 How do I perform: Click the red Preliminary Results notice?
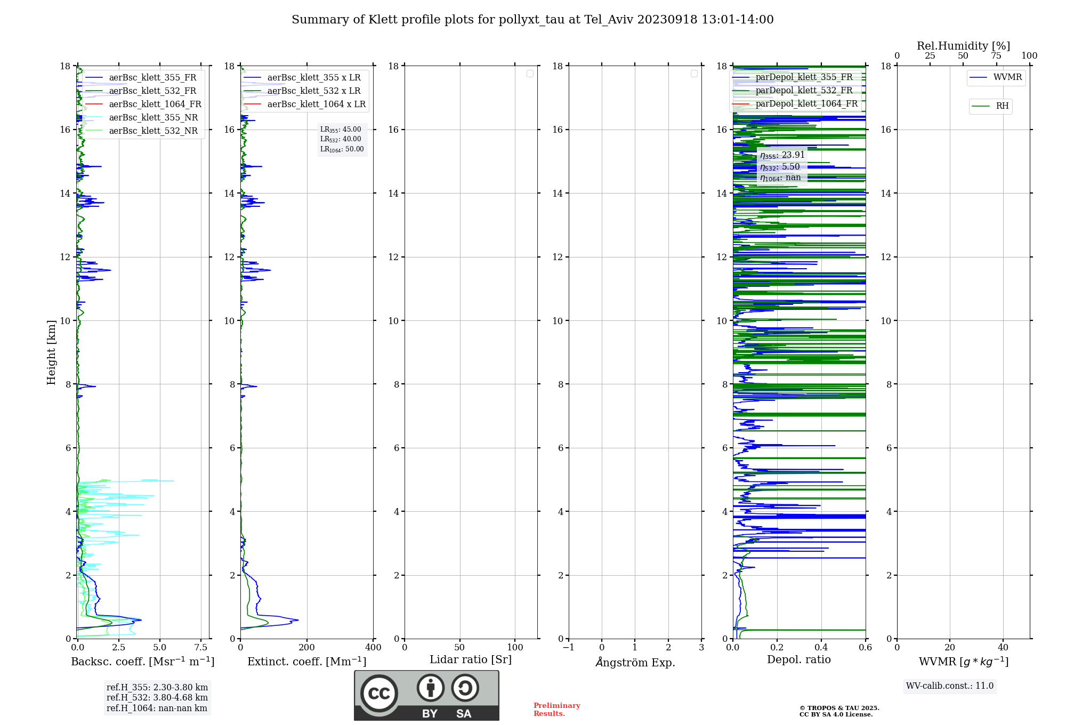point(557,710)
